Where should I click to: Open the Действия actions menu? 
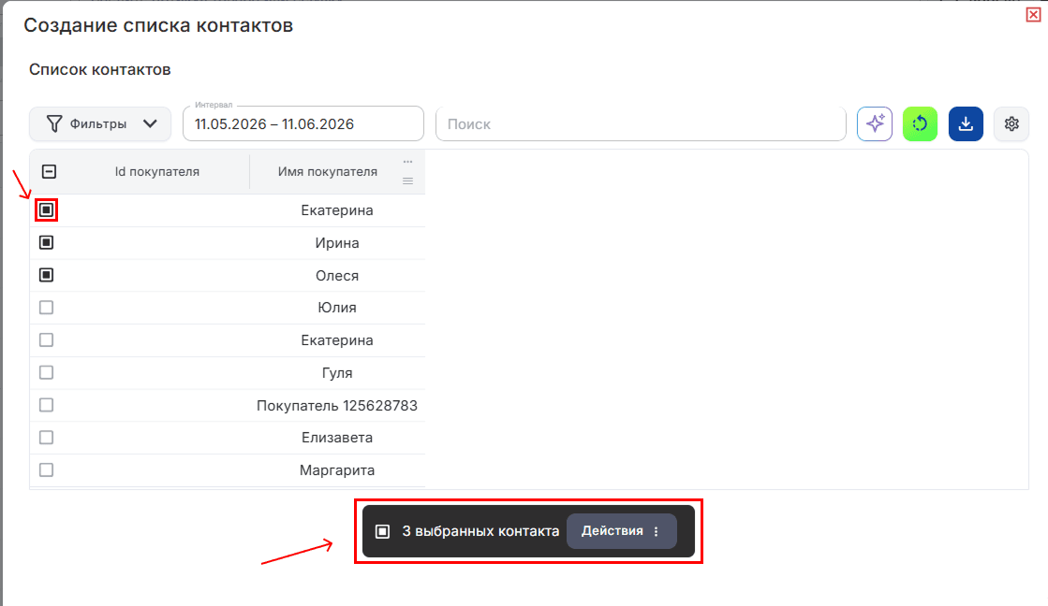(622, 531)
